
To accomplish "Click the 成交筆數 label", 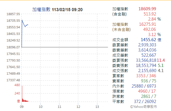I will click(x=120, y=55).
